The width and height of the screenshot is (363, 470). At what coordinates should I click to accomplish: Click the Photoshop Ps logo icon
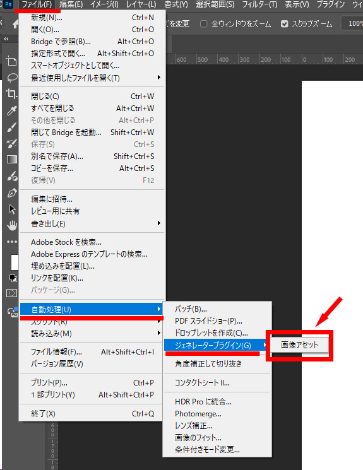[x=9, y=4]
